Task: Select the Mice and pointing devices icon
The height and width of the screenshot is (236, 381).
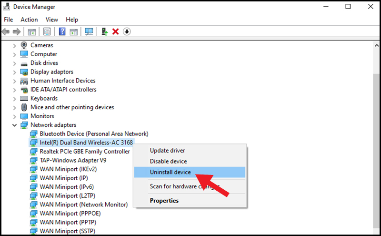Action: [x=24, y=107]
